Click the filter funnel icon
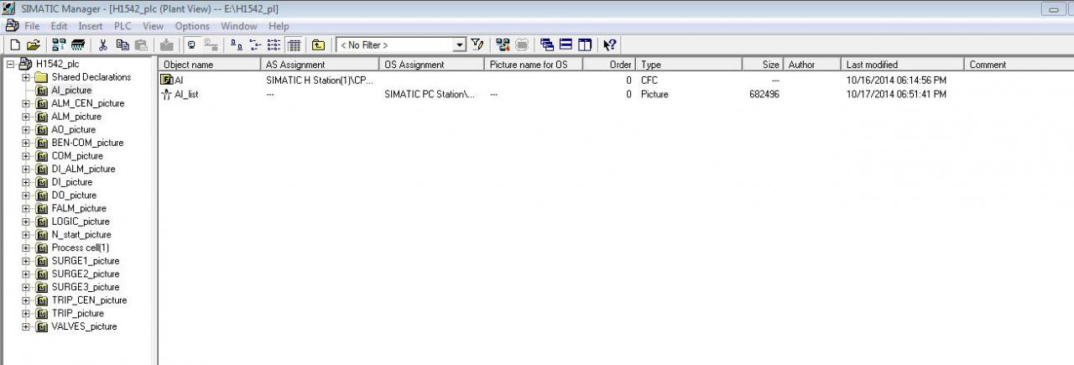Viewport: 1074px width, 365px height. [x=477, y=44]
